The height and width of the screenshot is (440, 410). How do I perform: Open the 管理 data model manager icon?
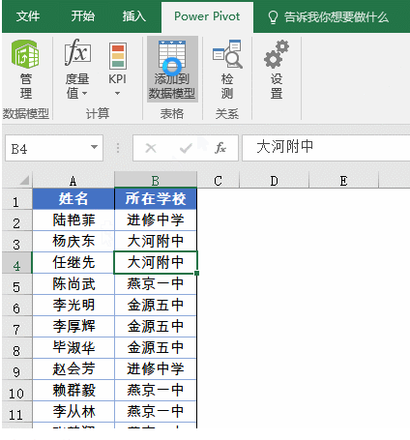coord(25,54)
